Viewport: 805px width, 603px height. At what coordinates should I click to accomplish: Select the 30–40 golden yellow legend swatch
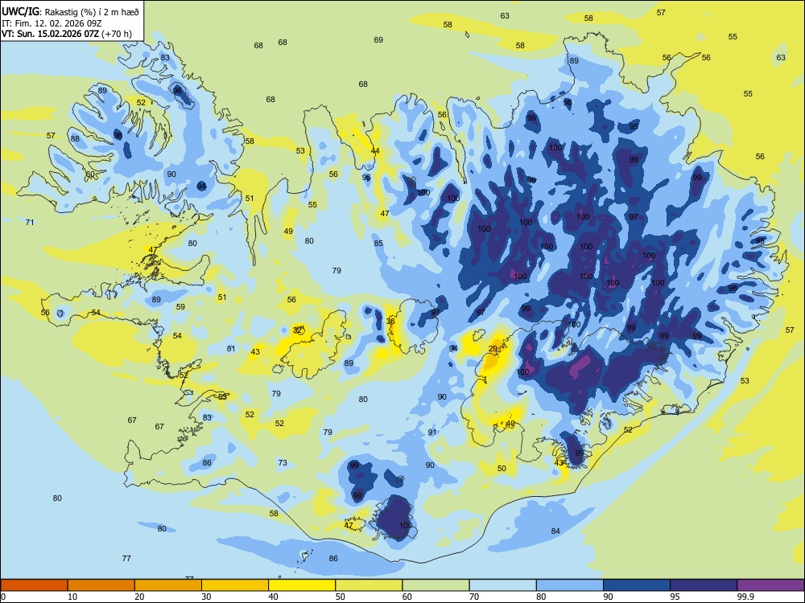pyautogui.click(x=235, y=585)
